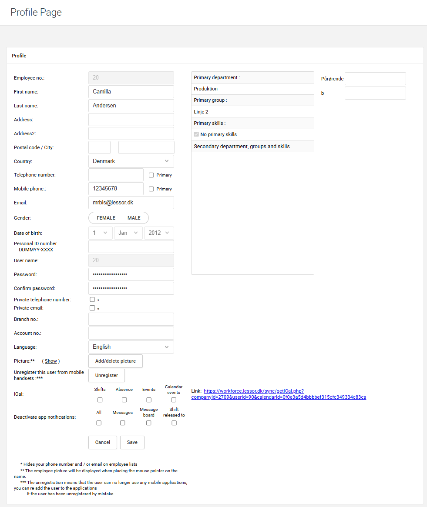Click the Linje 2 group row

pyautogui.click(x=252, y=112)
